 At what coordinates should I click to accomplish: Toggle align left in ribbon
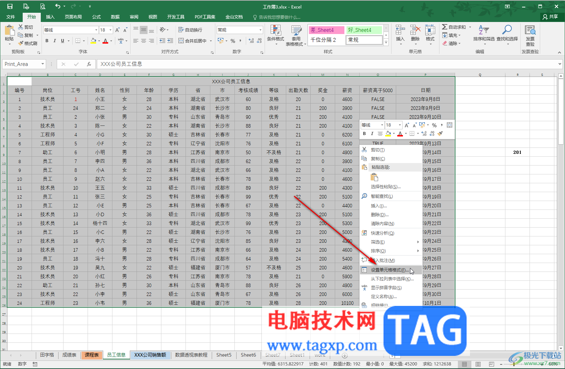pyautogui.click(x=135, y=41)
